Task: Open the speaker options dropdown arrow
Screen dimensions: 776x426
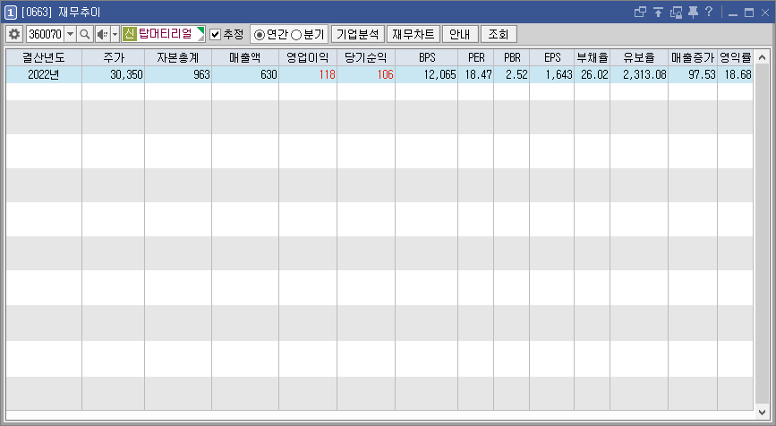Action: [x=115, y=34]
